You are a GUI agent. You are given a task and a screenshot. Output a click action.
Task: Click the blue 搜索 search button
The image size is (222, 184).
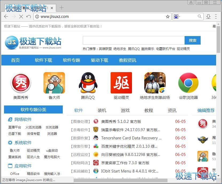[192, 40]
